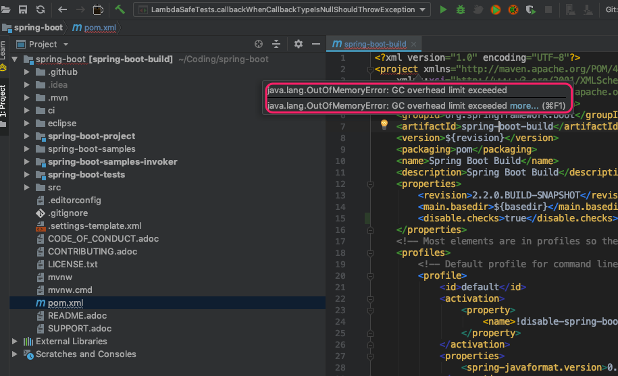Select the mvnw file
This screenshot has height=376, width=618.
pyautogui.click(x=60, y=277)
